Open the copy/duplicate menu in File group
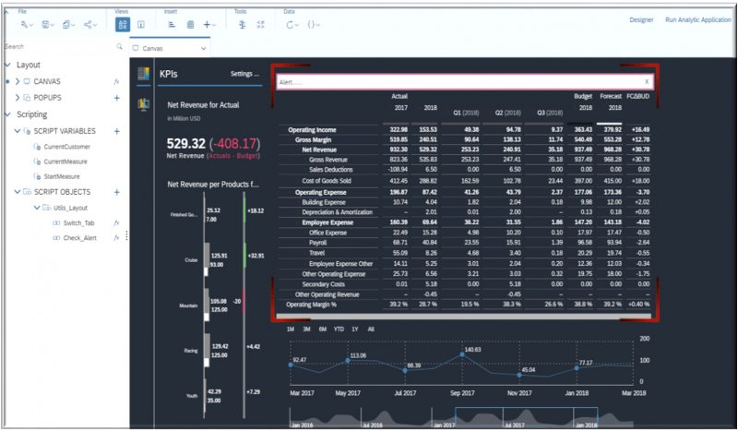The width and height of the screenshot is (738, 431). click(68, 25)
